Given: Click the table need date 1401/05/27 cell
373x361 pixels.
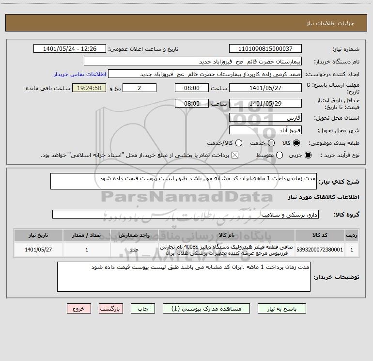Looking at the screenshot, I should point(38,250).
